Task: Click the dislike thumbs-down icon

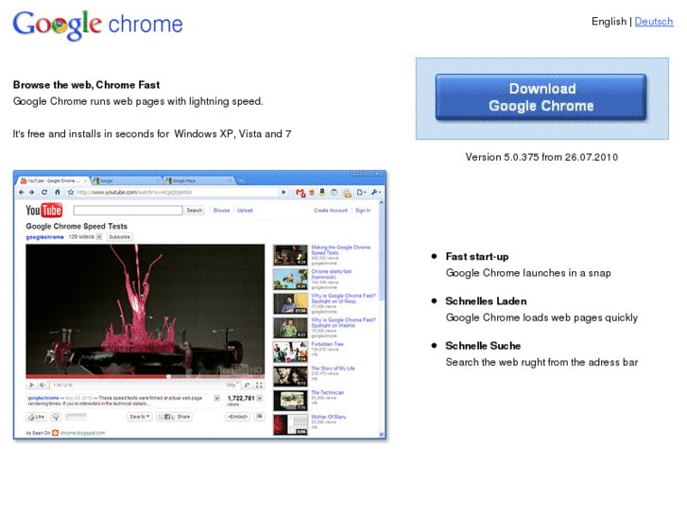Action: (x=56, y=417)
